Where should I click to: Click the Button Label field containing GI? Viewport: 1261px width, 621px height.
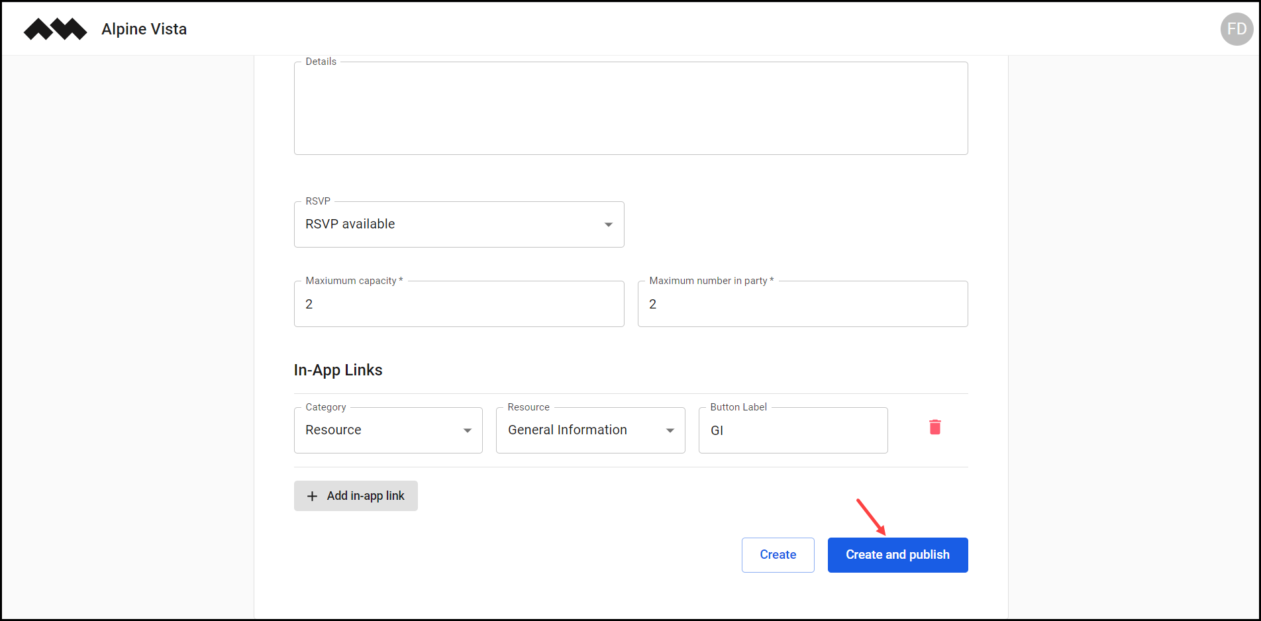click(x=793, y=430)
